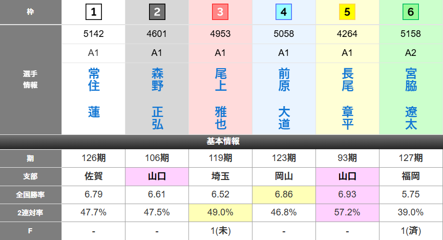Click the blue lane 4 number badge
This screenshot has height=240, width=443.
coord(284,12)
